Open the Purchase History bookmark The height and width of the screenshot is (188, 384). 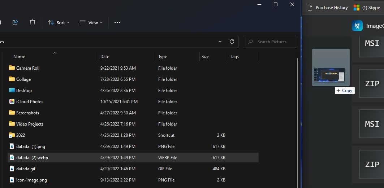pos(328,8)
